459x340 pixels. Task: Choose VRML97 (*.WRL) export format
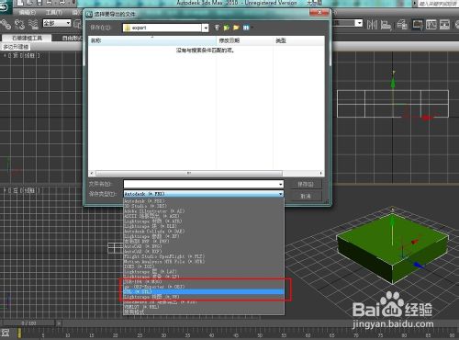(204, 307)
